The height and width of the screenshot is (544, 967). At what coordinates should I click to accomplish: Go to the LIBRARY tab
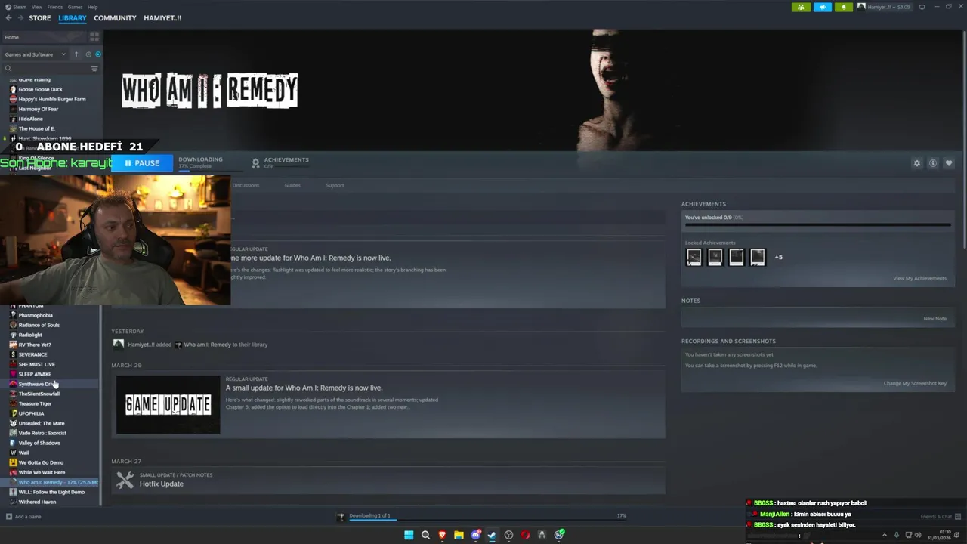(x=73, y=18)
